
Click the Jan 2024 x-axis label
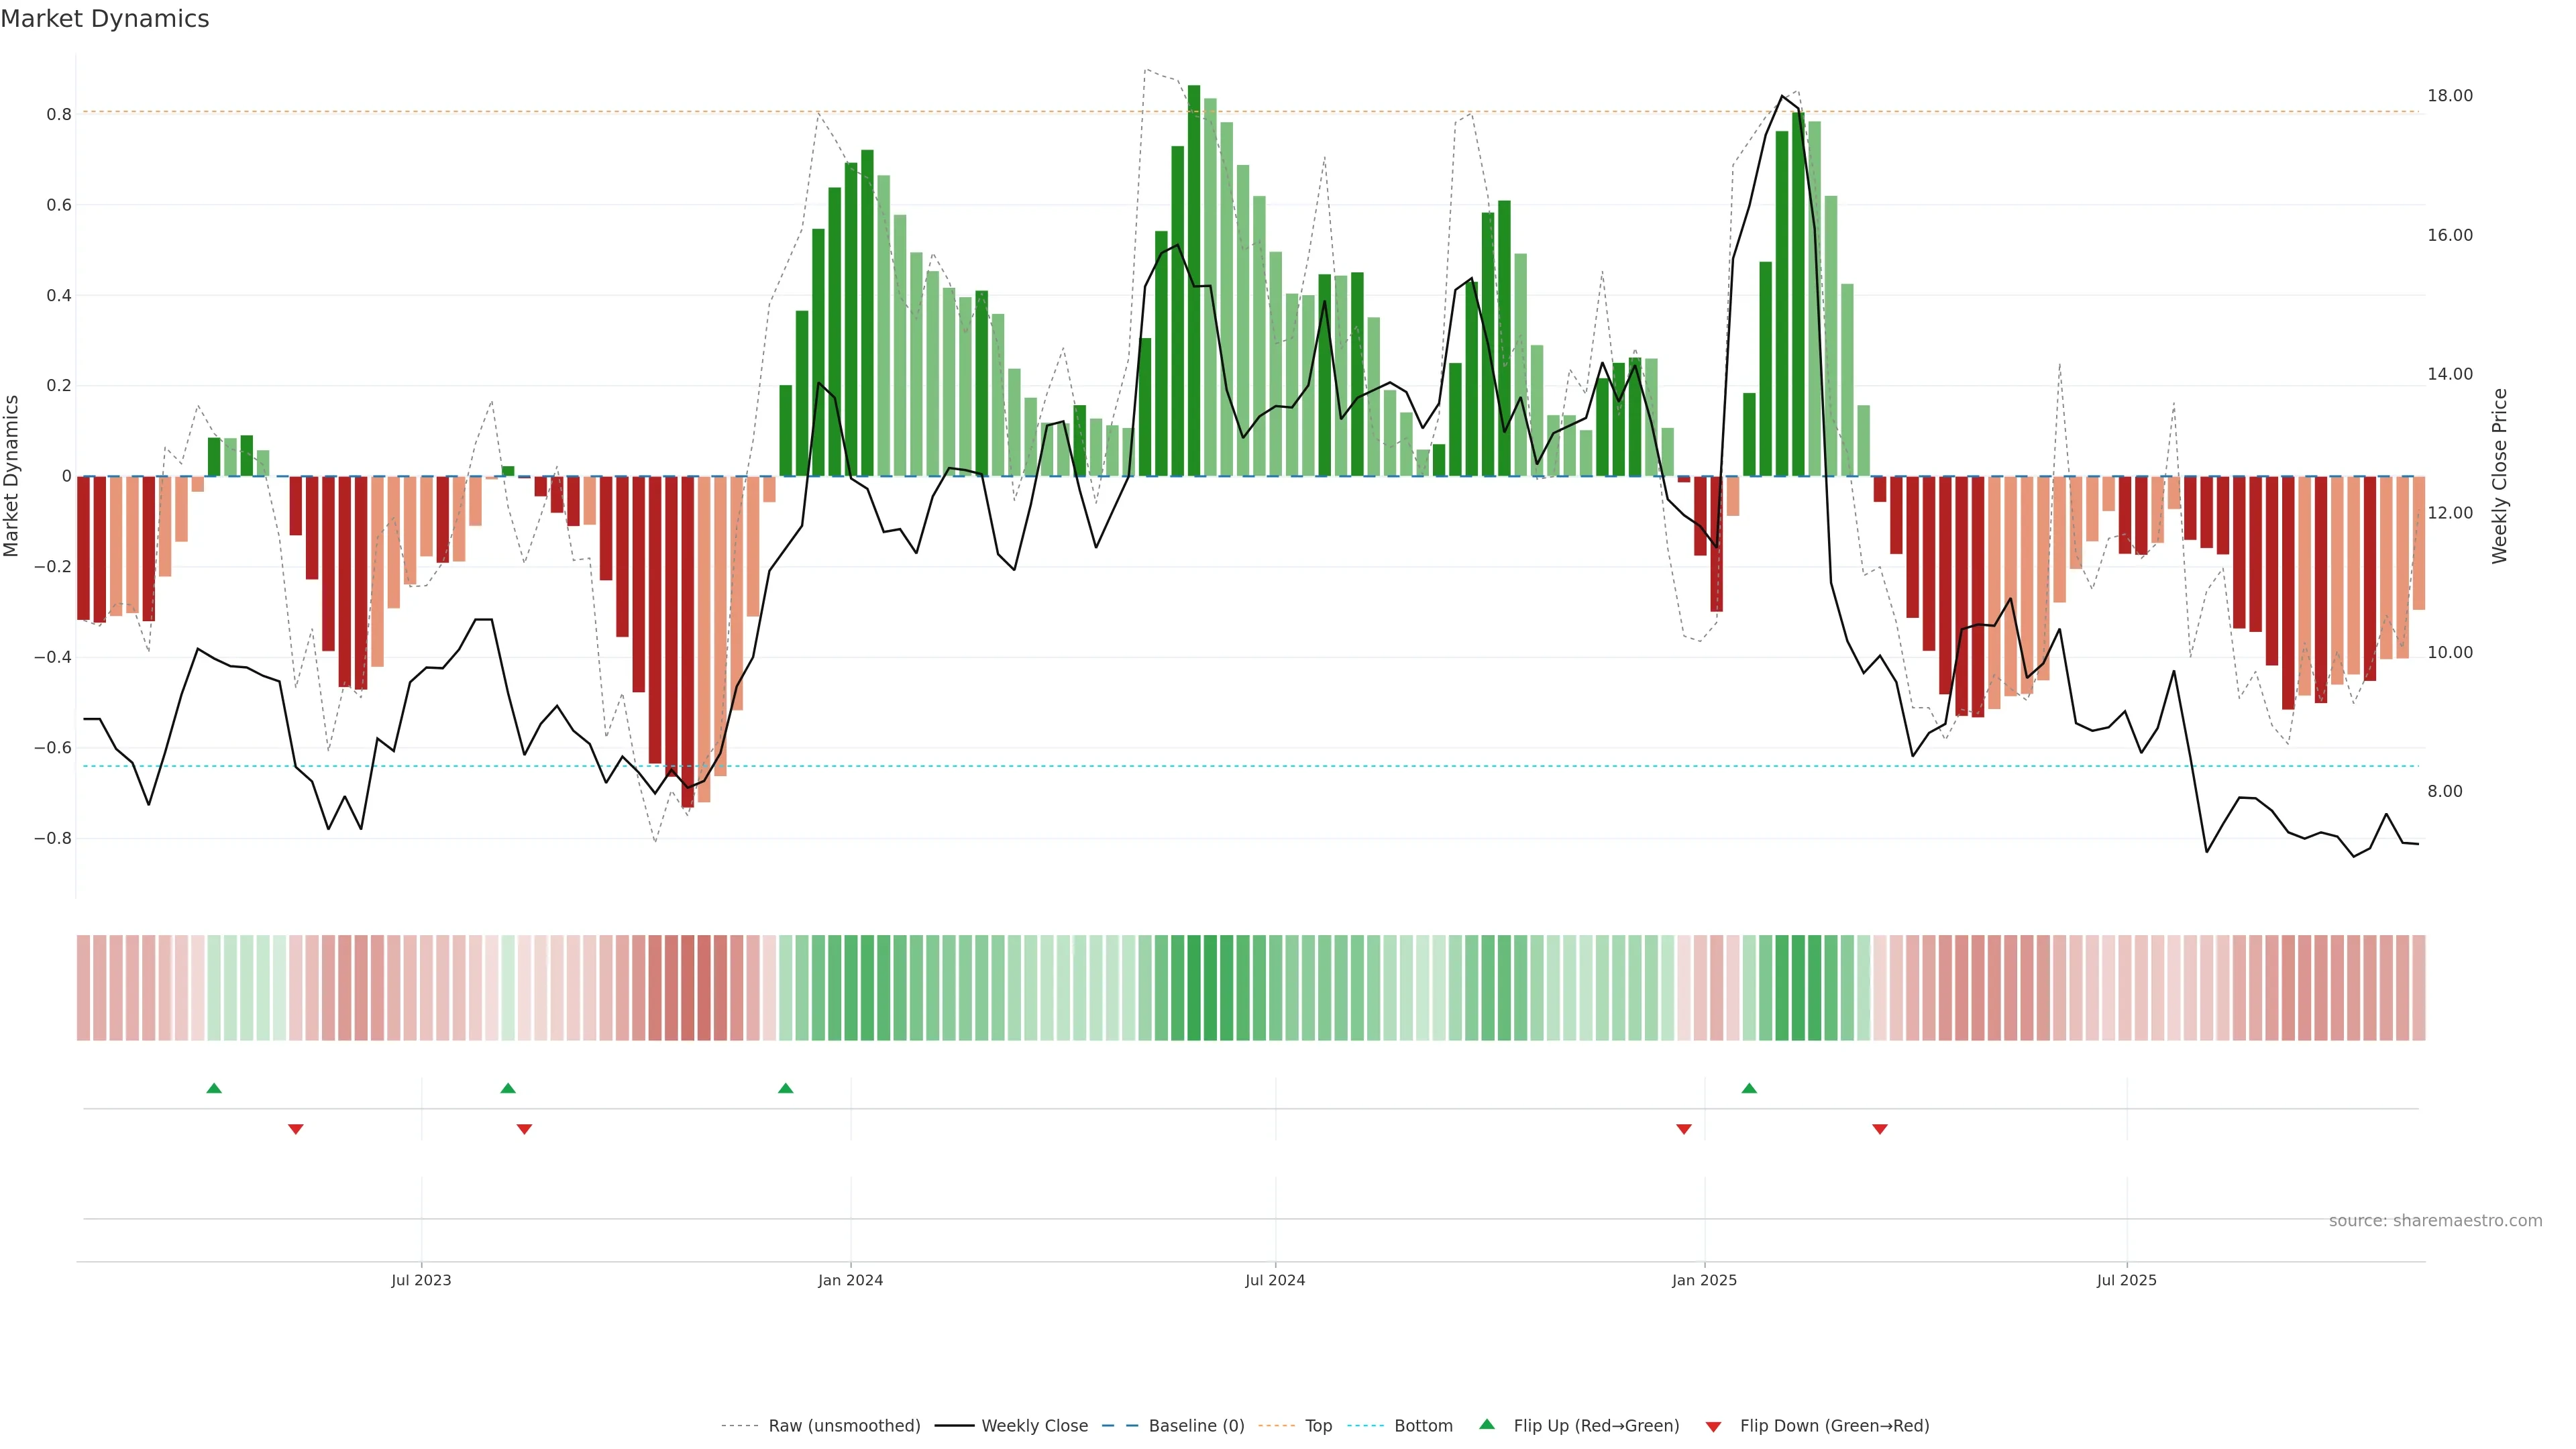pos(850,1280)
